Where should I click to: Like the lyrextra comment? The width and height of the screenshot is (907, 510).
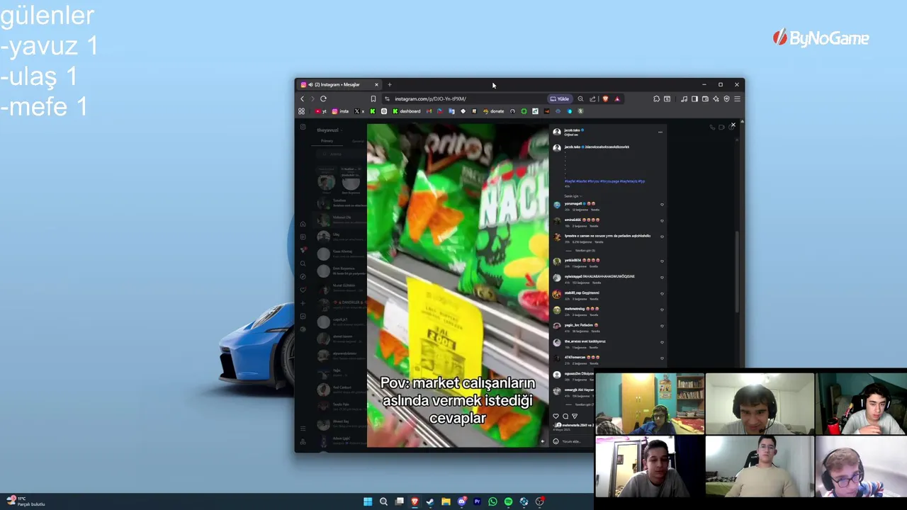coord(662,237)
